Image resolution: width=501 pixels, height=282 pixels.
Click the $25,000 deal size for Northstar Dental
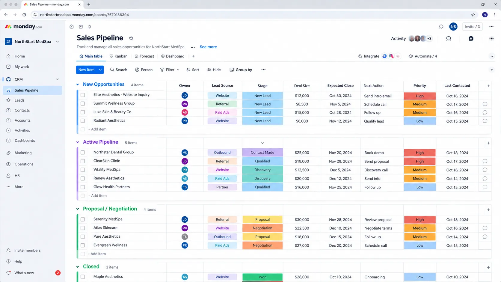pyautogui.click(x=302, y=153)
